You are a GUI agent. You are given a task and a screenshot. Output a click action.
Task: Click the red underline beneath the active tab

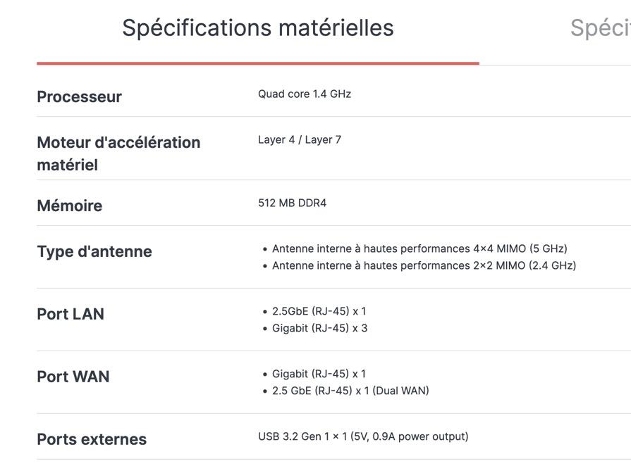(257, 63)
